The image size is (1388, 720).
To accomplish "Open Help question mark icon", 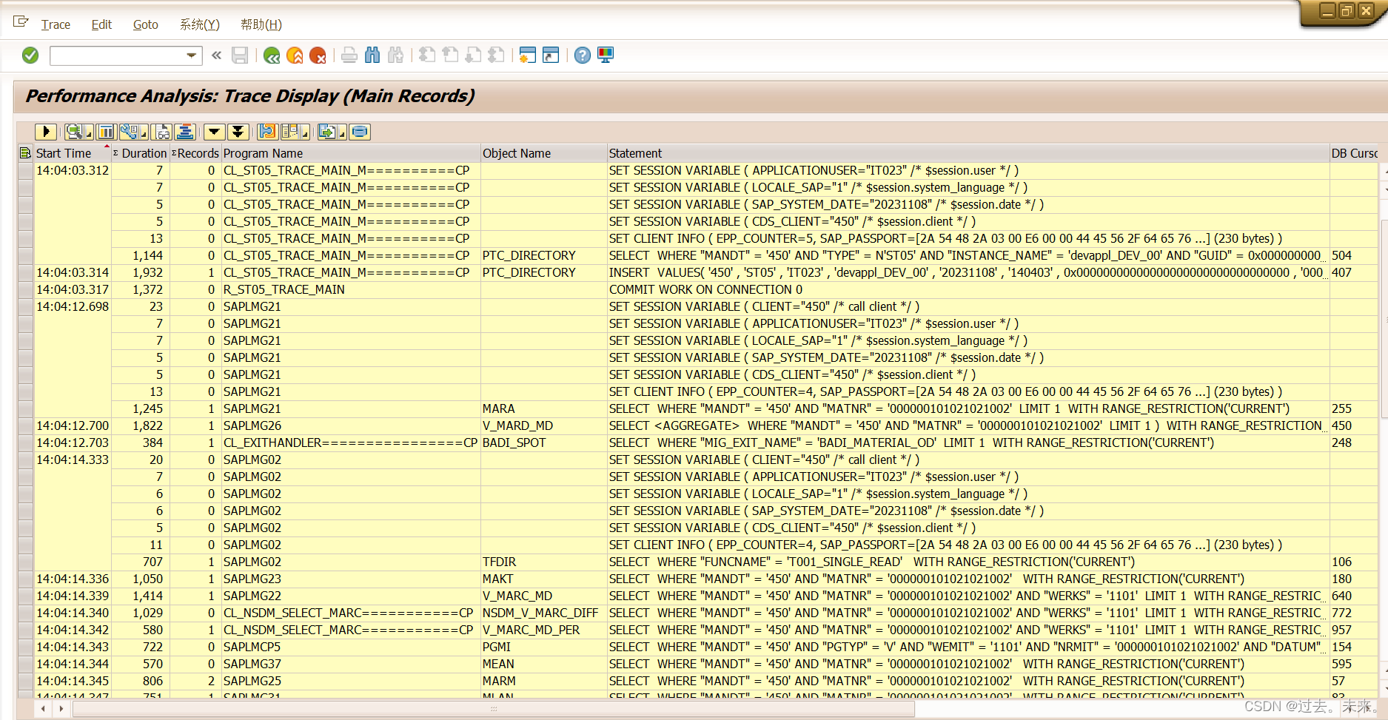I will [x=583, y=55].
